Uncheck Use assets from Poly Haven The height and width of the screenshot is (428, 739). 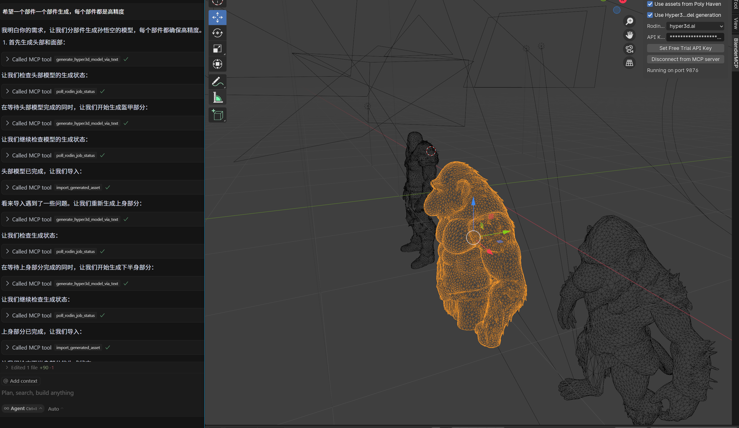click(650, 4)
